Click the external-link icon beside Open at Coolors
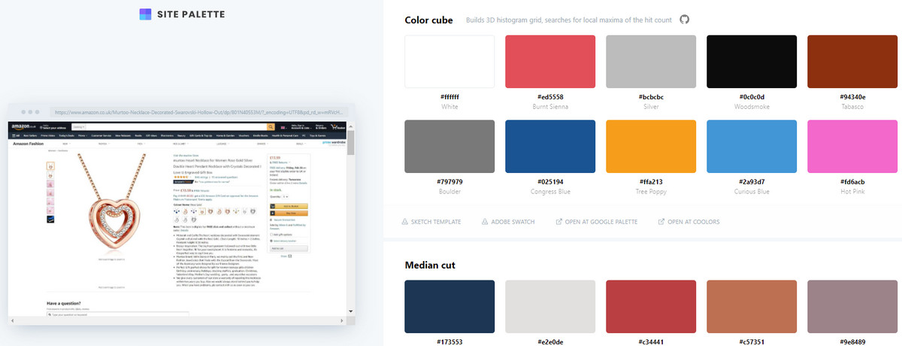 tap(661, 222)
